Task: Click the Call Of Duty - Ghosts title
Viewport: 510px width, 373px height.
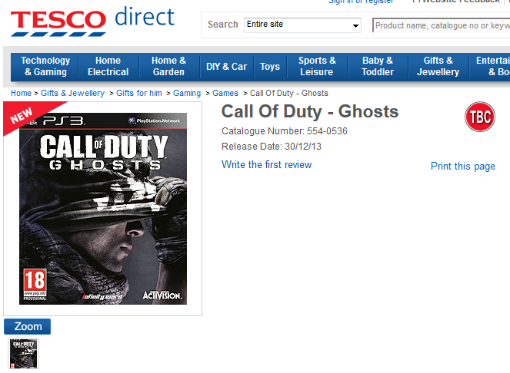Action: (x=310, y=112)
